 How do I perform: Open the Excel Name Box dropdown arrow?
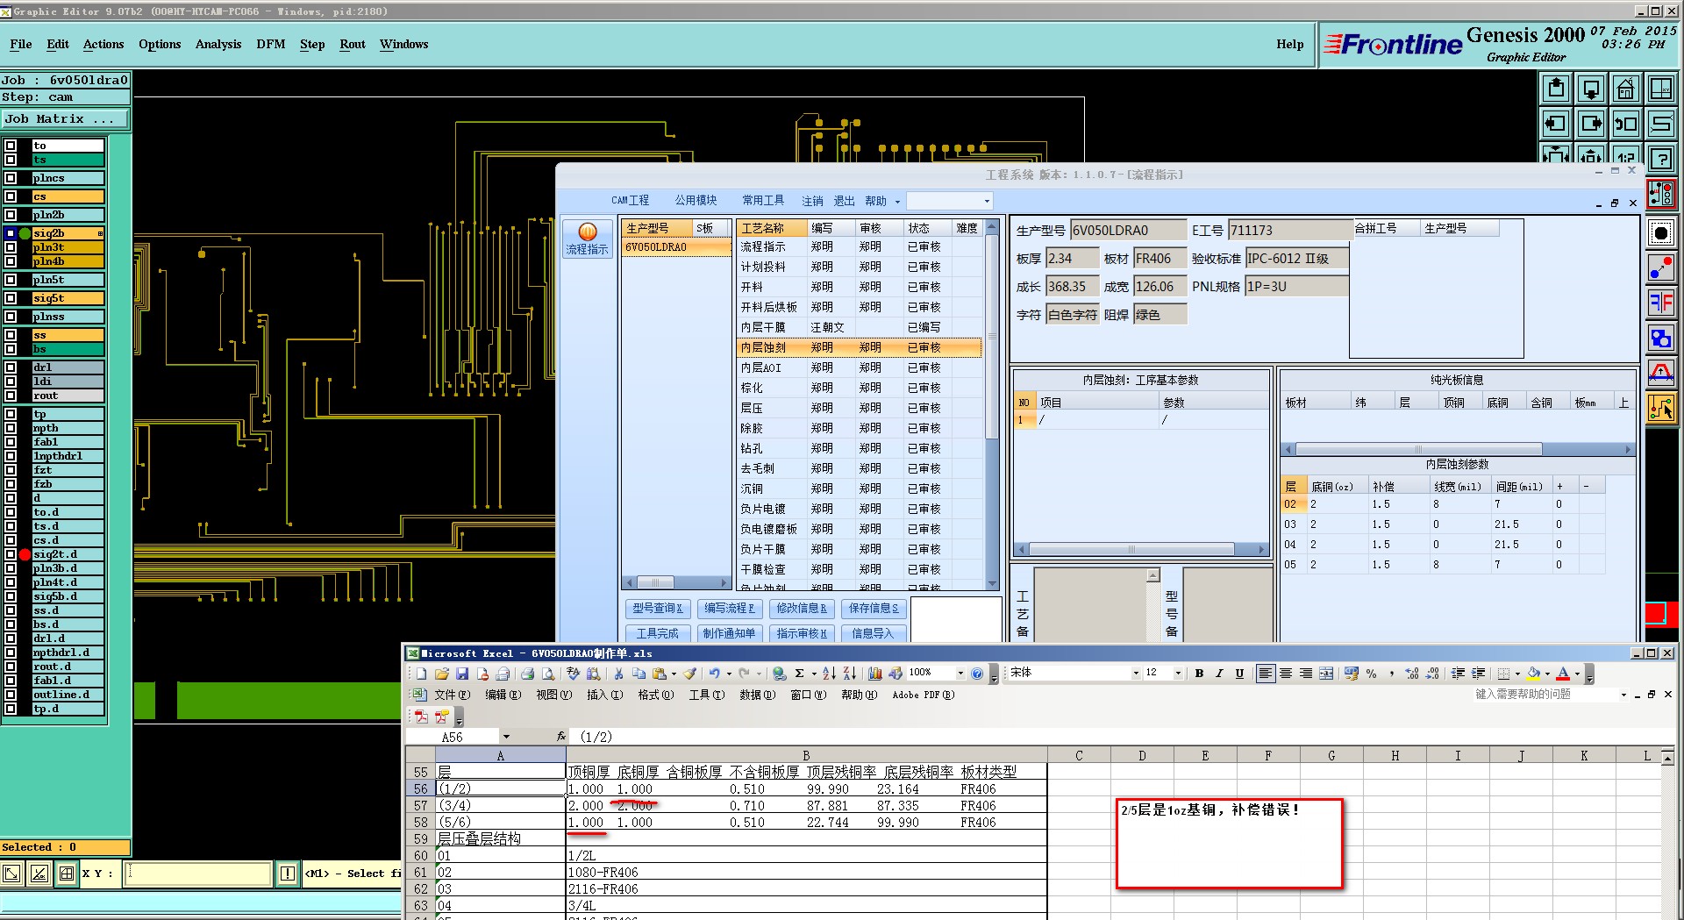click(x=506, y=737)
